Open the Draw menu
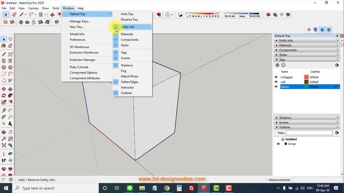 point(45,8)
